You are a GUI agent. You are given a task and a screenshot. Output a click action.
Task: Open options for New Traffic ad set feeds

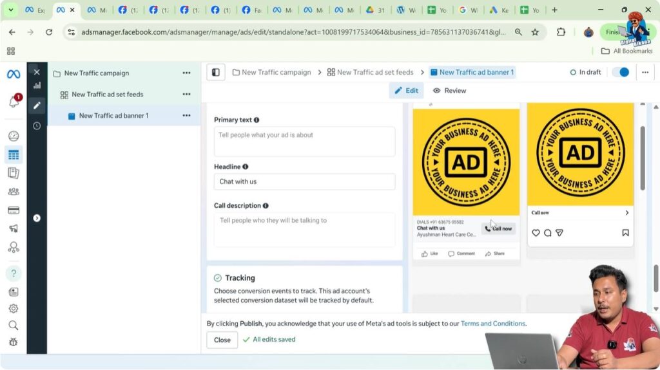[186, 95]
